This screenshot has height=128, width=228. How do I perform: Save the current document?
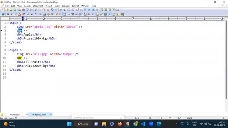click(x=11, y=10)
